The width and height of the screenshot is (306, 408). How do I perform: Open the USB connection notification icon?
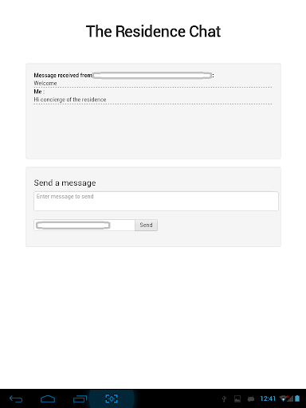(224, 398)
